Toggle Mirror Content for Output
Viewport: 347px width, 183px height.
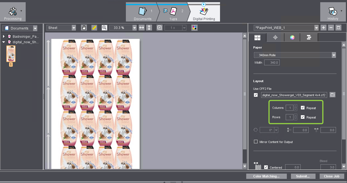pyautogui.click(x=256, y=142)
